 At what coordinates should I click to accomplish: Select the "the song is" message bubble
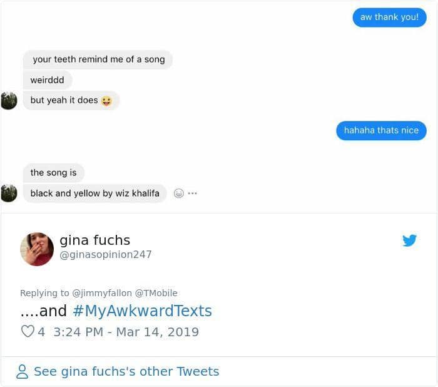(x=53, y=173)
